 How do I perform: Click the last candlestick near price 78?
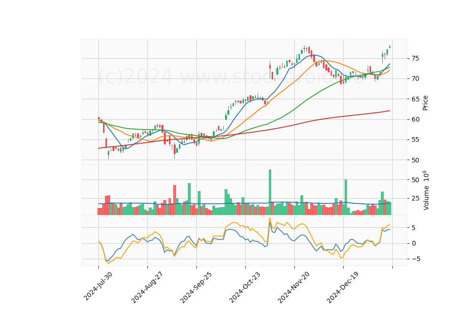[x=390, y=47]
